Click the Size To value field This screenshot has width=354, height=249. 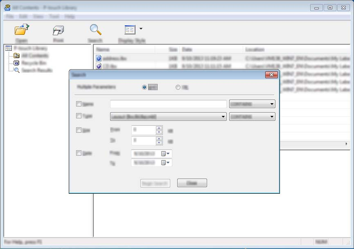pos(144,140)
